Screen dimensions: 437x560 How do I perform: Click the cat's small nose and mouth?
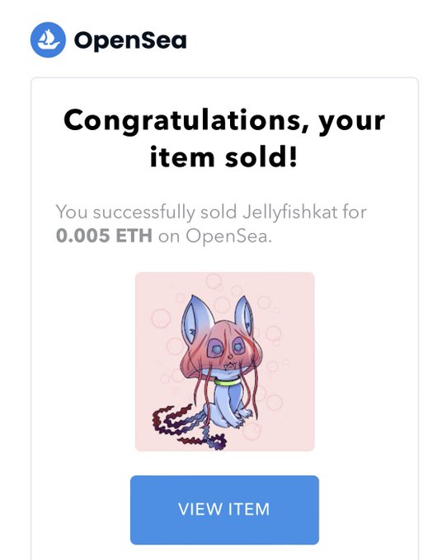(x=231, y=362)
